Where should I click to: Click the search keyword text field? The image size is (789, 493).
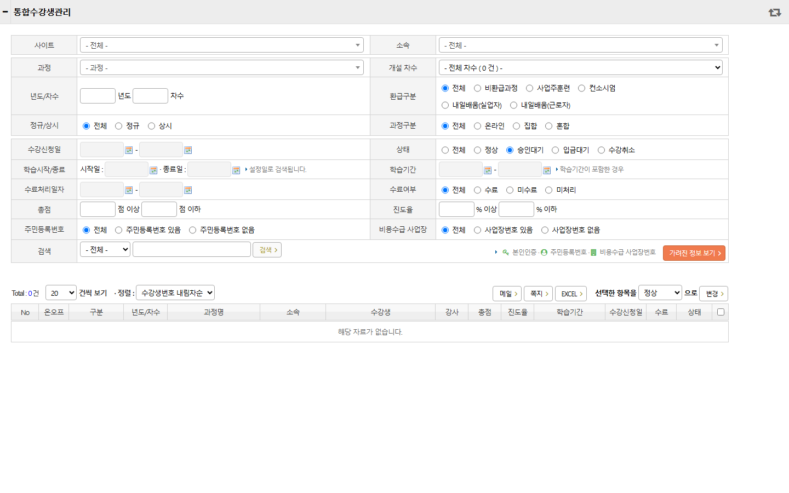point(192,249)
